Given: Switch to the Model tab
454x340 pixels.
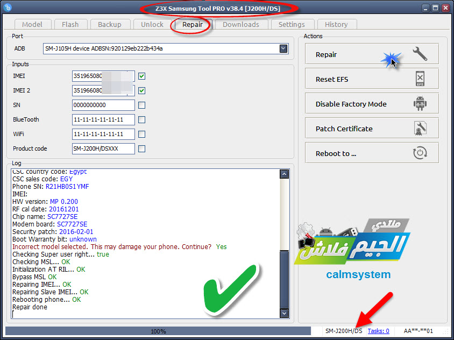Looking at the screenshot, I should pos(32,25).
